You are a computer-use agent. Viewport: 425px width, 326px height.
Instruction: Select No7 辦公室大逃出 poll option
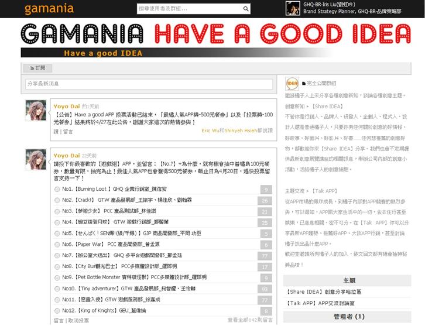[x=57, y=256]
